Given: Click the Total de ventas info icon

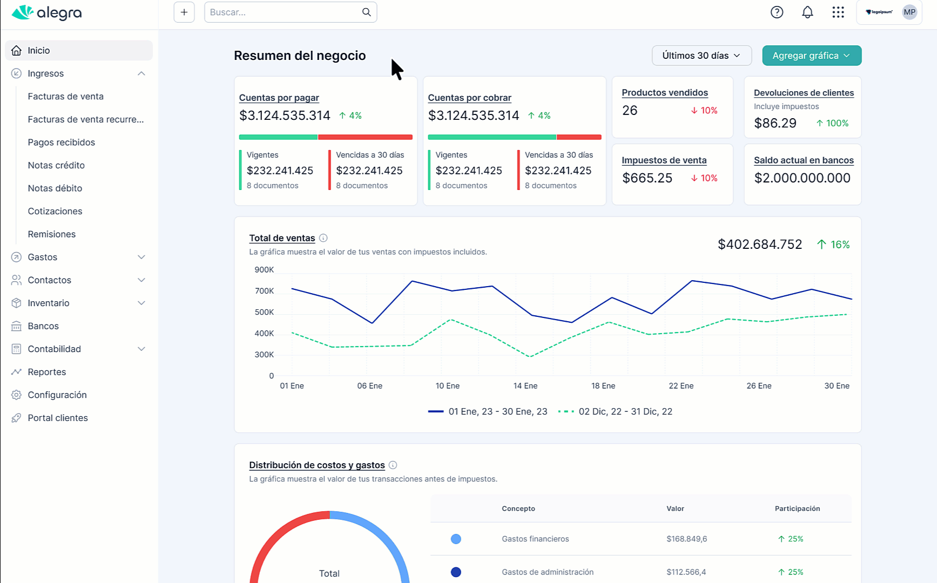Looking at the screenshot, I should coord(323,238).
